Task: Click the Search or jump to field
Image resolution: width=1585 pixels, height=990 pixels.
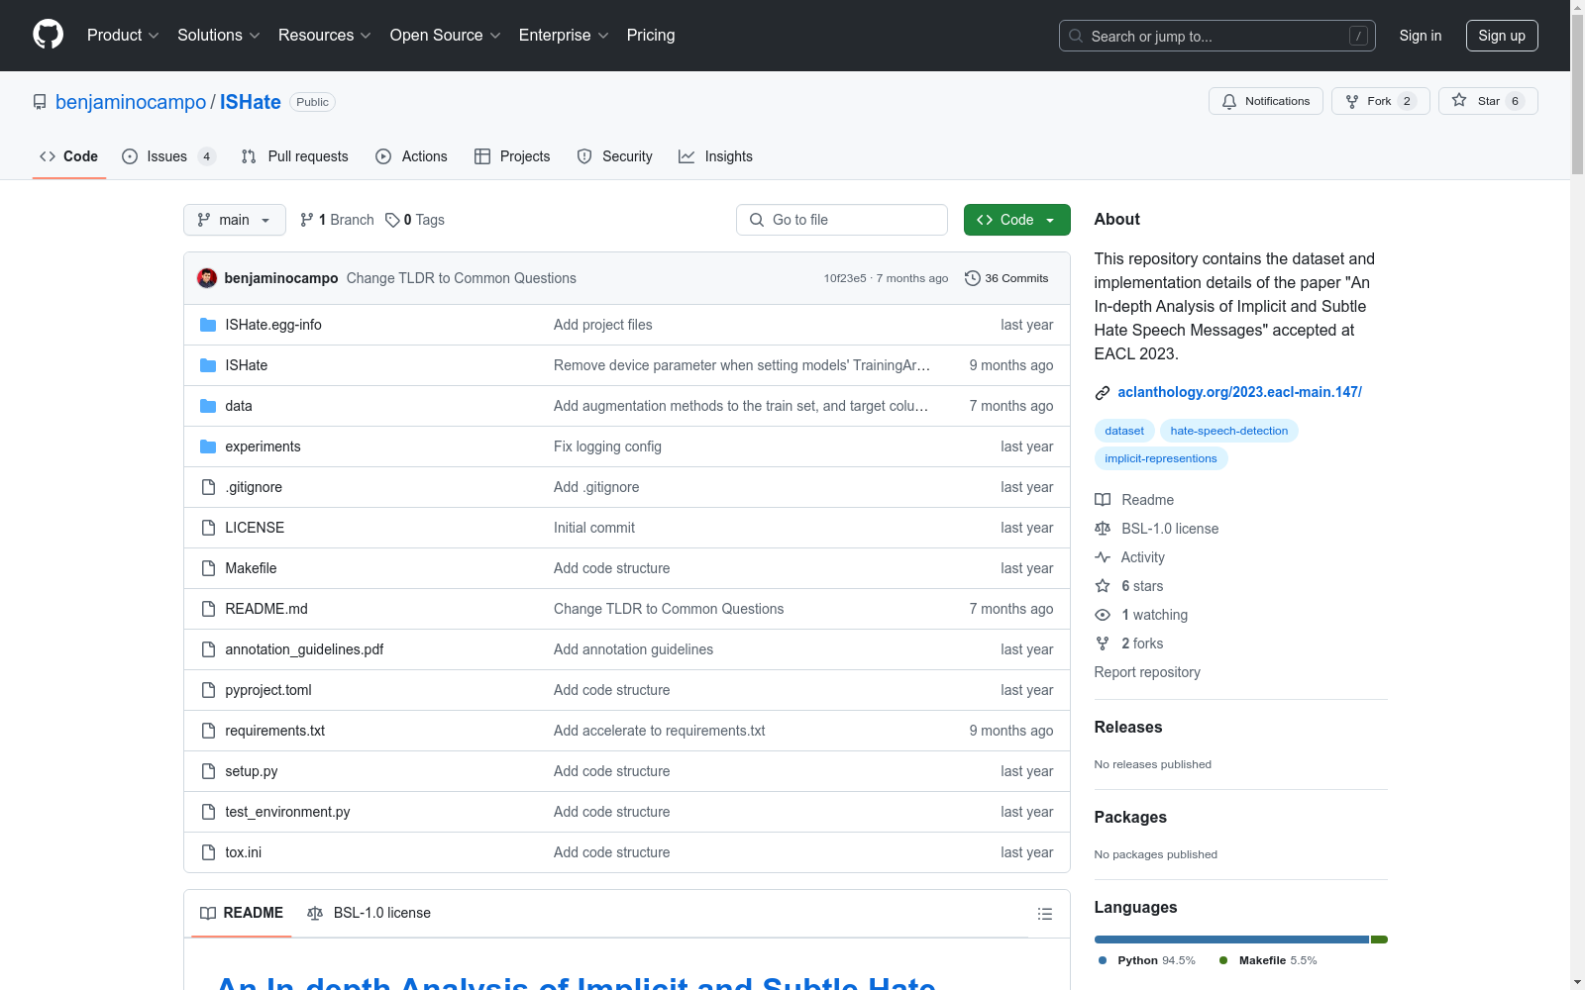Action: [1217, 36]
